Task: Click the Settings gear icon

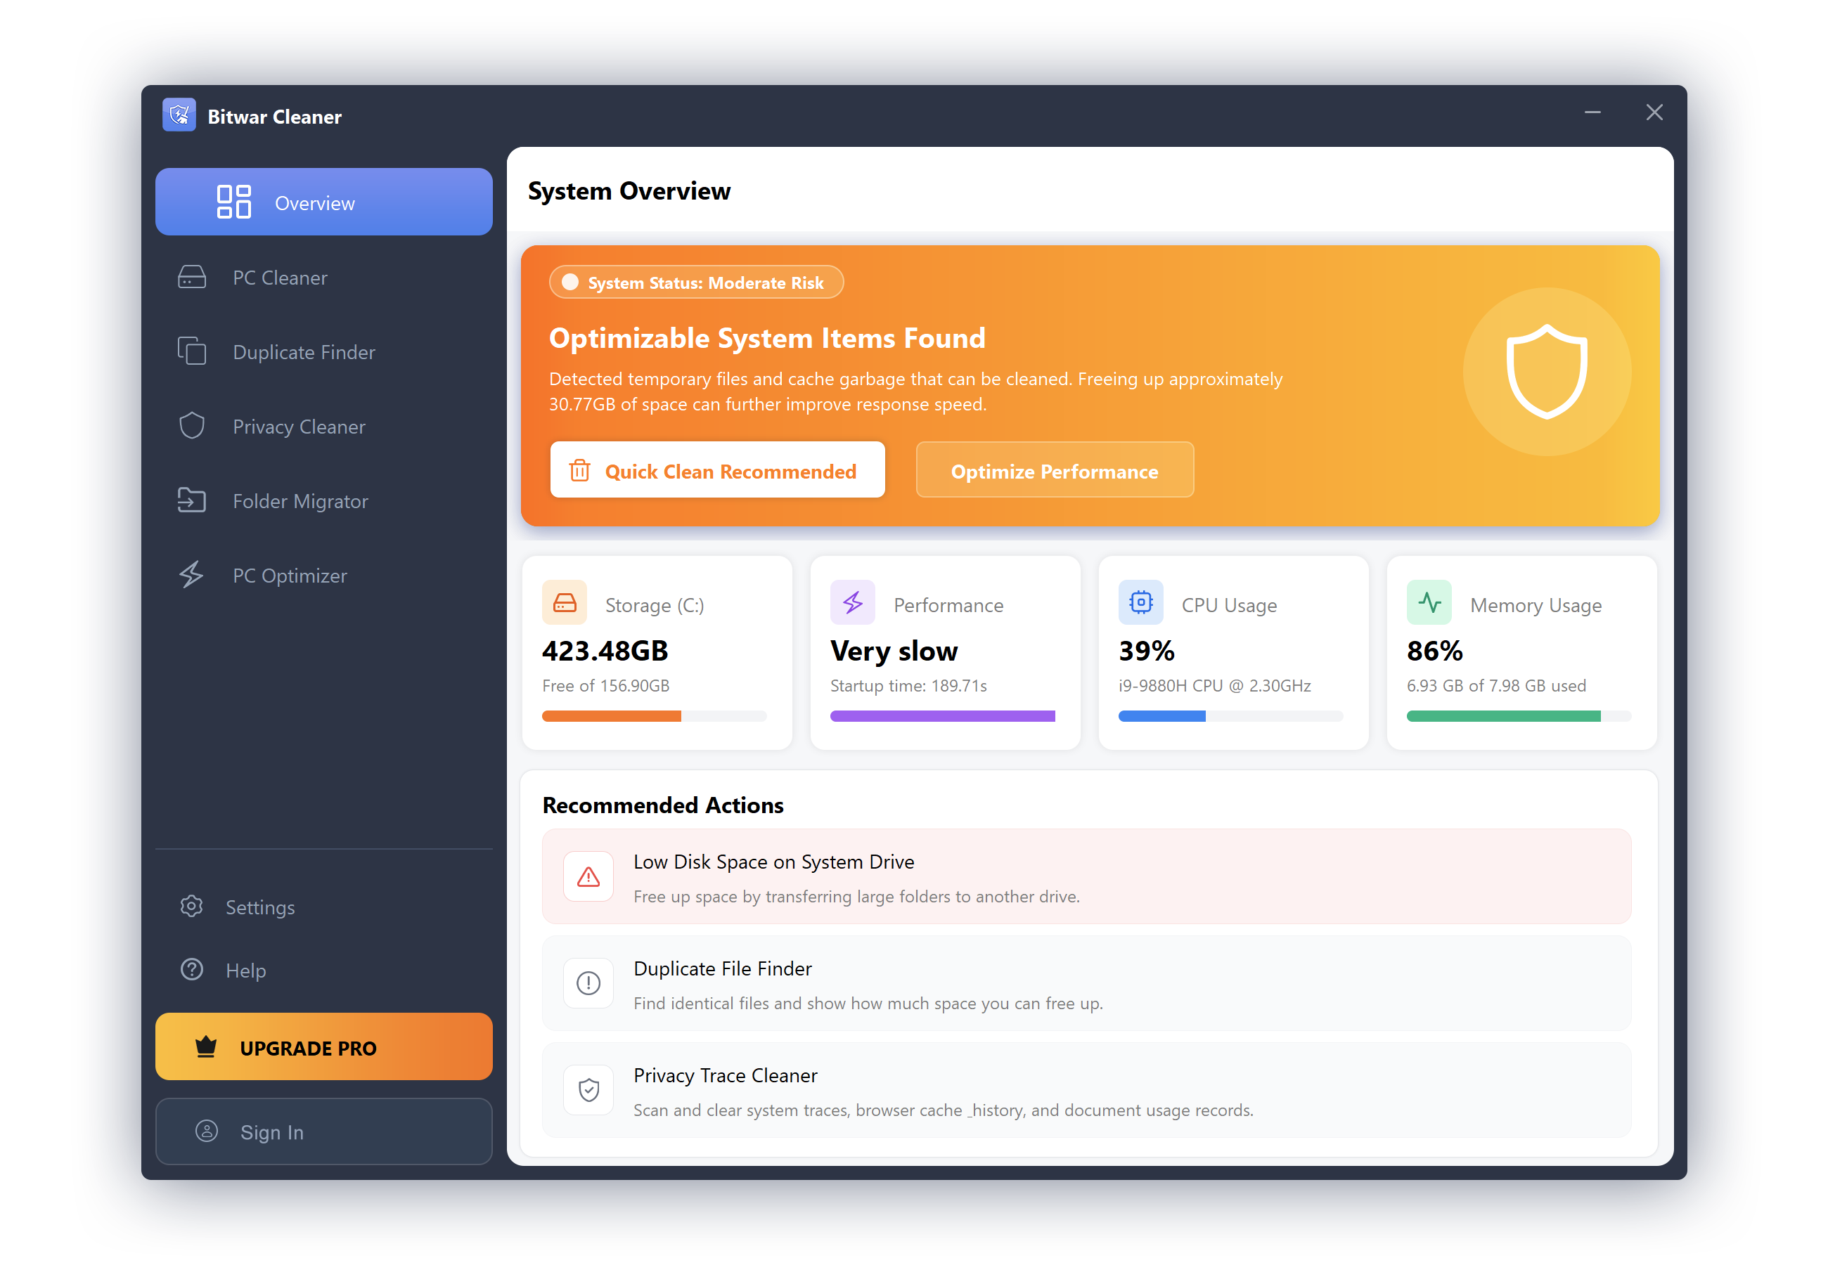Action: (192, 906)
